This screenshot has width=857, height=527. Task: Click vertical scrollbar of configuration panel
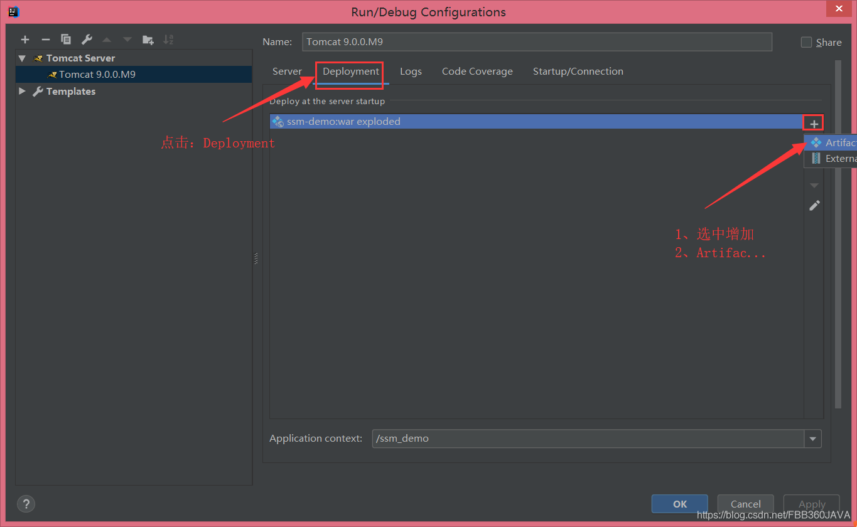pyautogui.click(x=838, y=233)
